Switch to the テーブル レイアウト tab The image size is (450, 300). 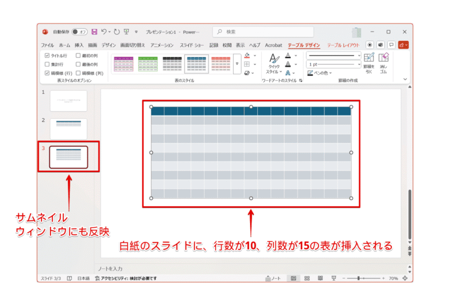(343, 45)
